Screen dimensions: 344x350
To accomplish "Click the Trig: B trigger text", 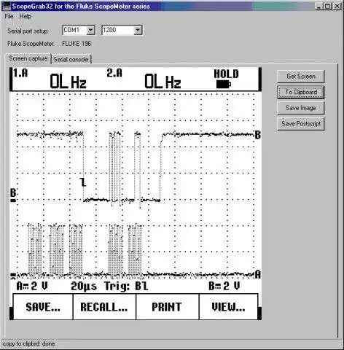I will (x=126, y=286).
